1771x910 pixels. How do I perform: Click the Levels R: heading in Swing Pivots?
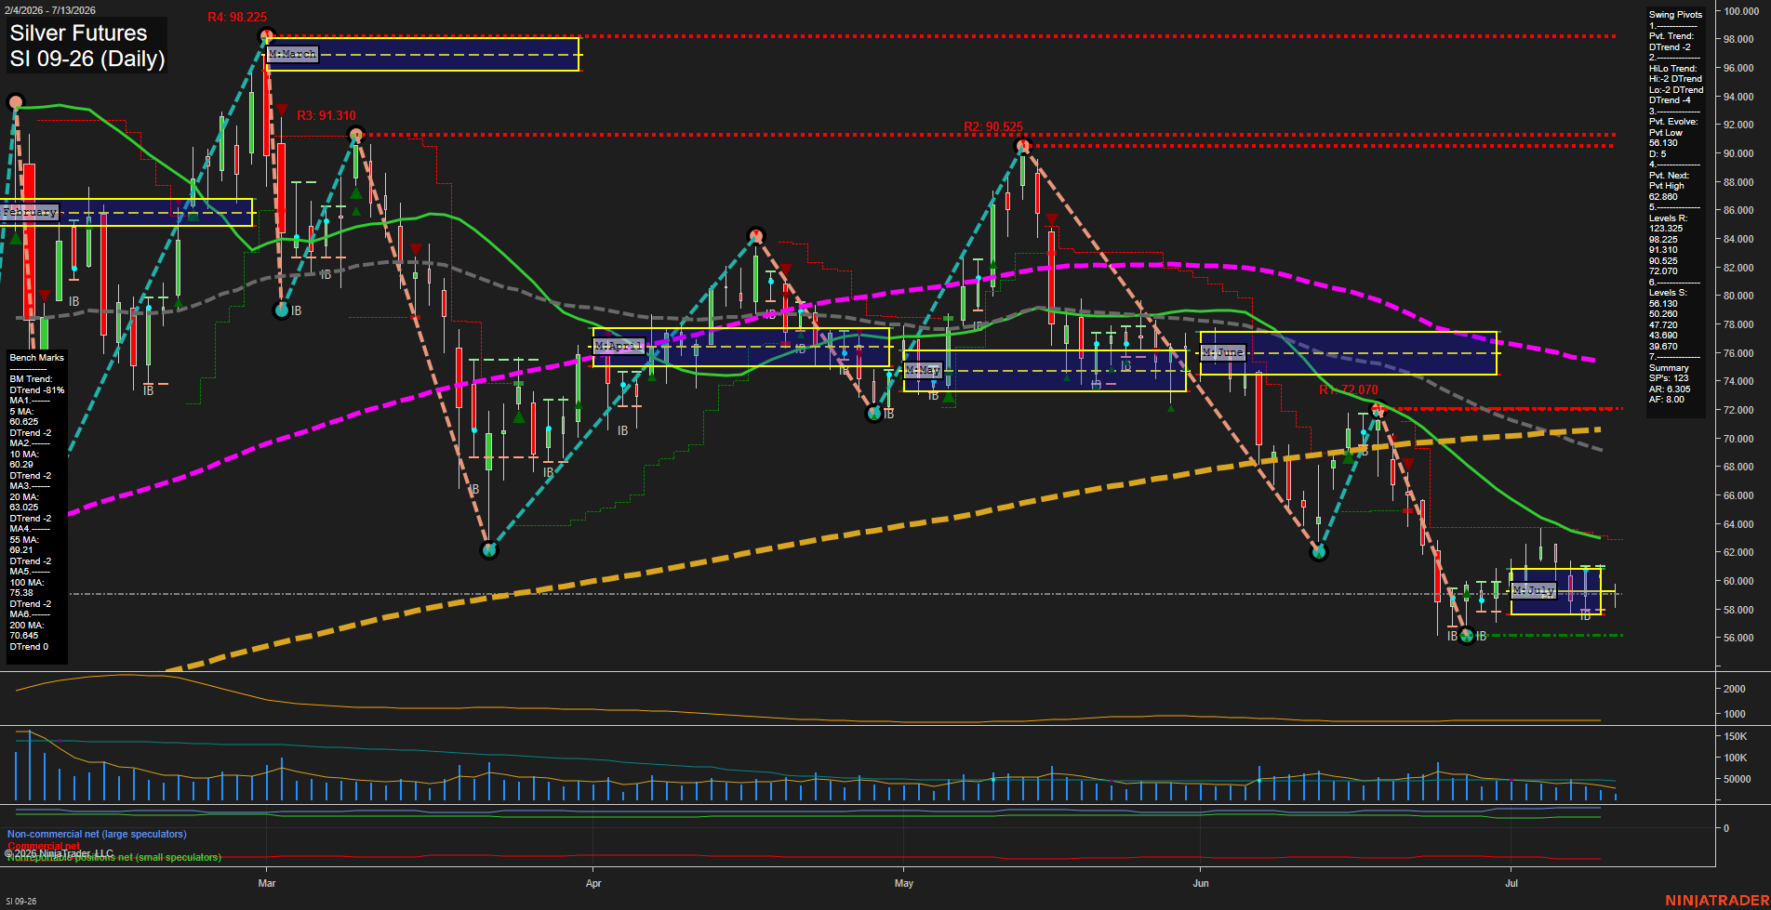point(1668,218)
